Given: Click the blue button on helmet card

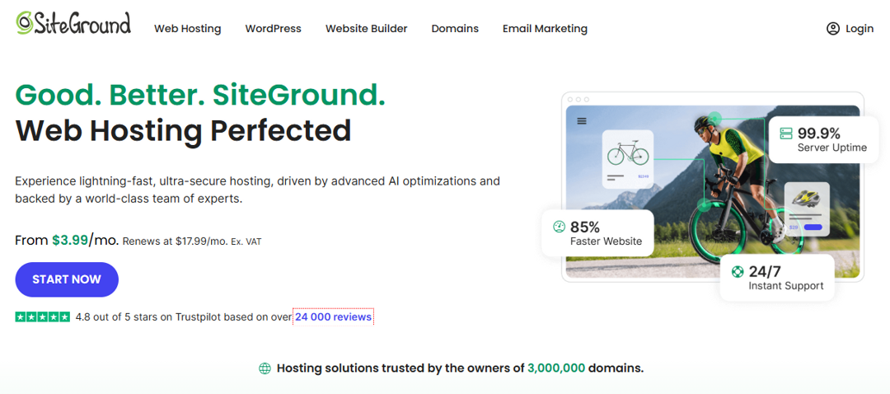Looking at the screenshot, I should pos(813,227).
